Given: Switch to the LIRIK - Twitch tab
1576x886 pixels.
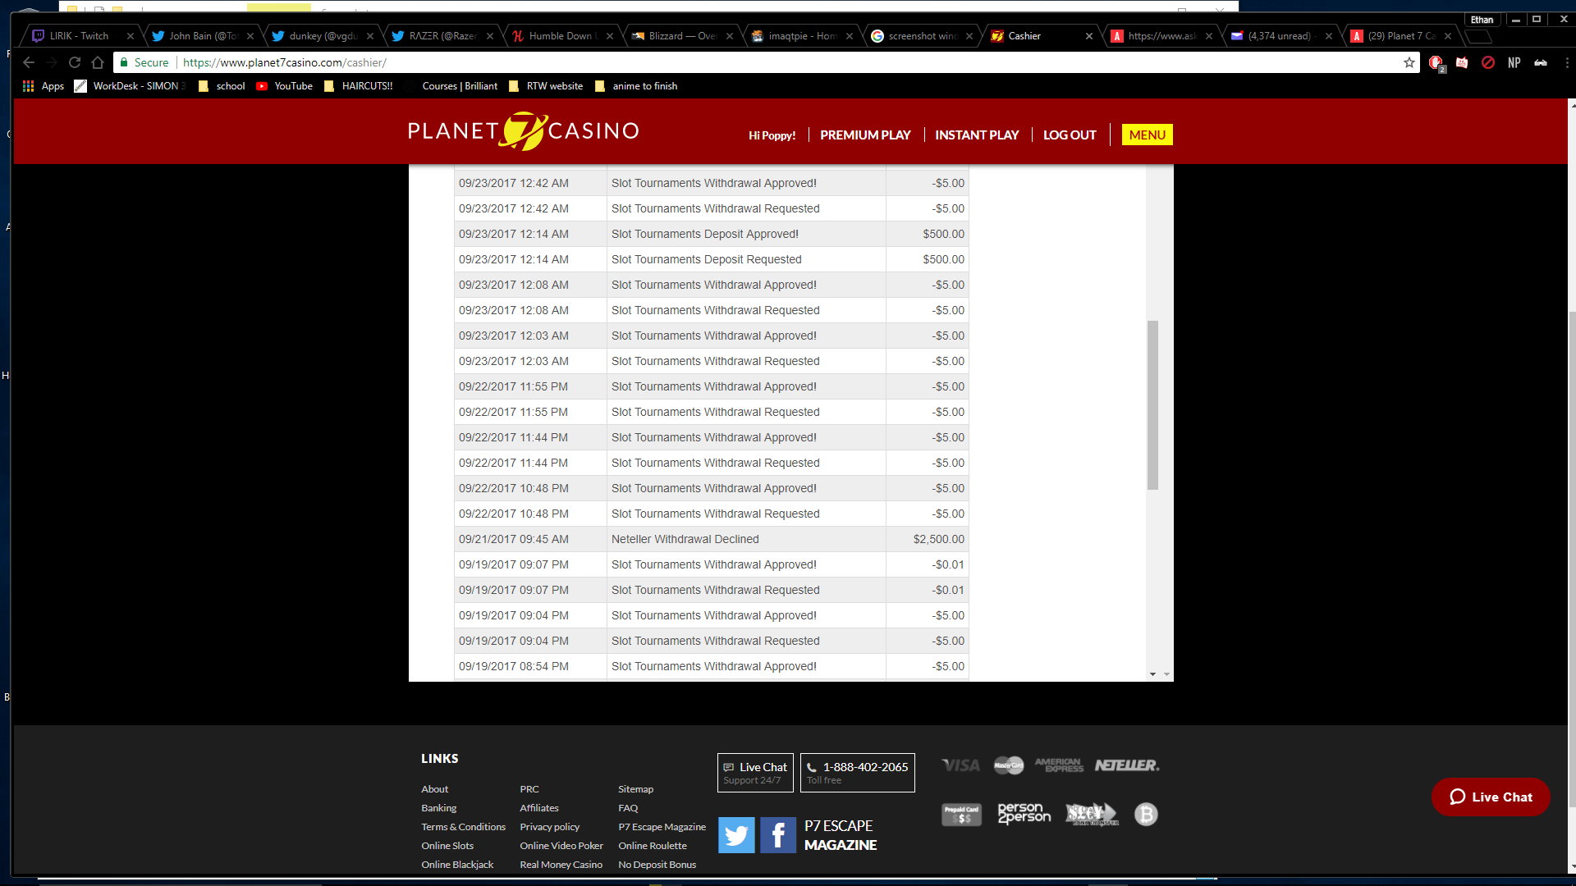Looking at the screenshot, I should click(x=78, y=36).
